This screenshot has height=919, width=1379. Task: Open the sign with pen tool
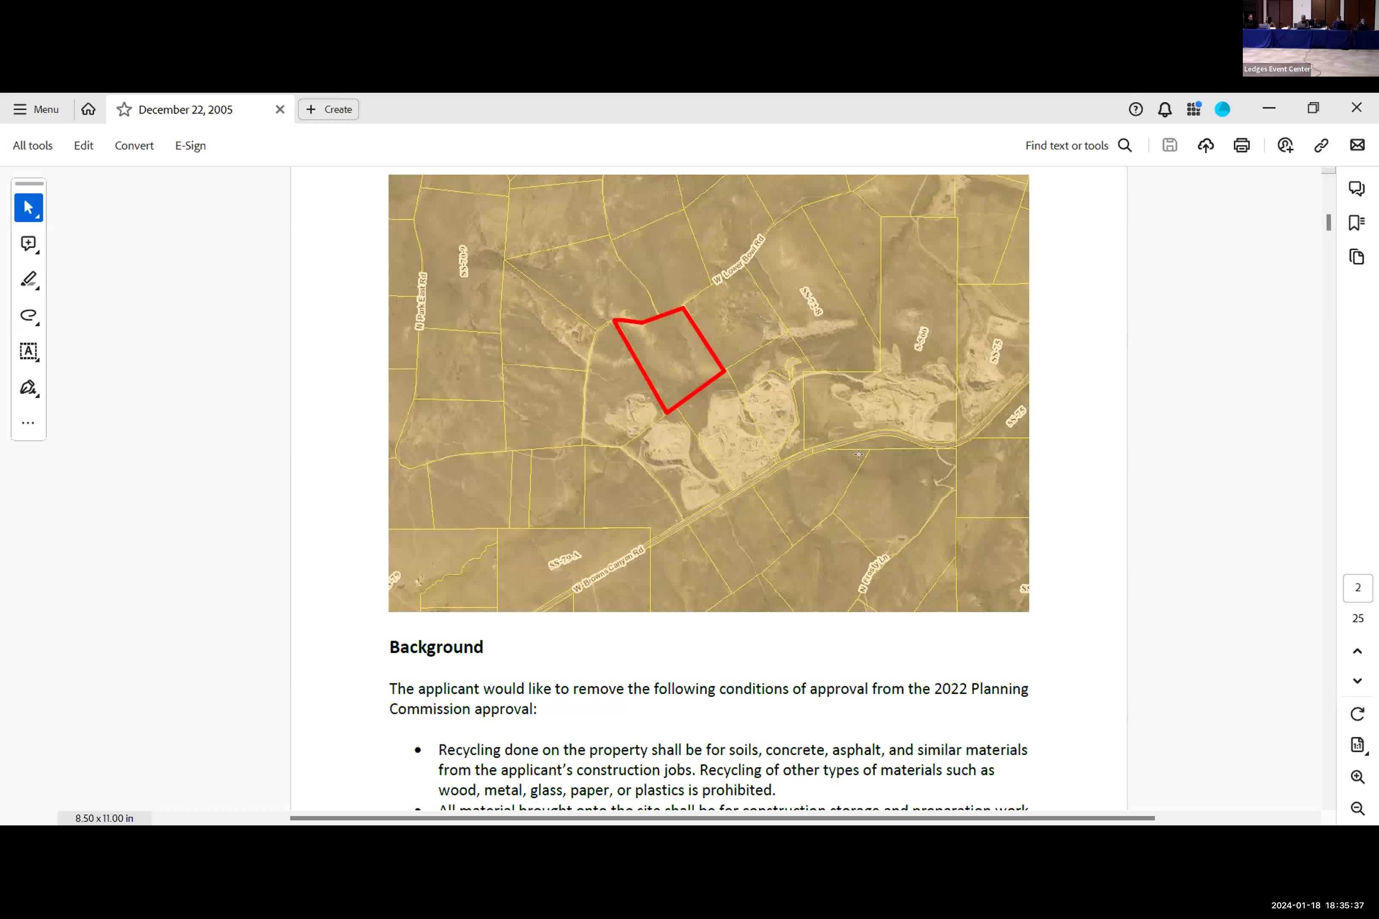coord(28,388)
